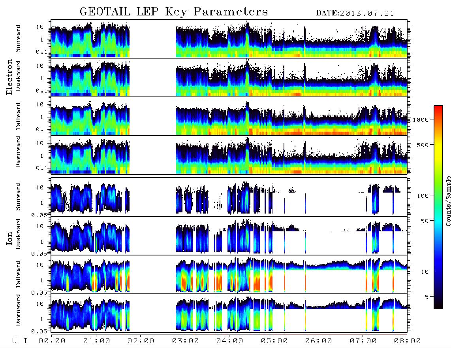Click the Counts/Sample colorbar label
This screenshot has height=348, width=451.
coord(448,201)
